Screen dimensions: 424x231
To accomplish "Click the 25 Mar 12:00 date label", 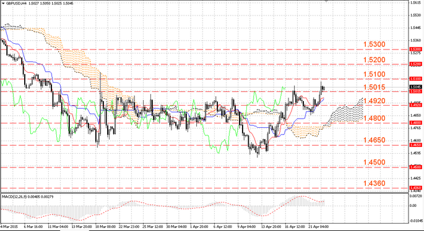I will tap(153, 227).
